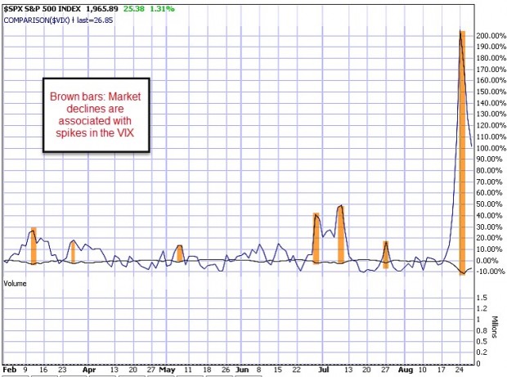Click the tallest orange bar at VIX peak
This screenshot has height=377, width=507.
[462, 153]
